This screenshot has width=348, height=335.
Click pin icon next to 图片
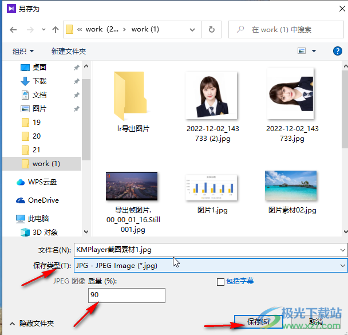point(77,109)
